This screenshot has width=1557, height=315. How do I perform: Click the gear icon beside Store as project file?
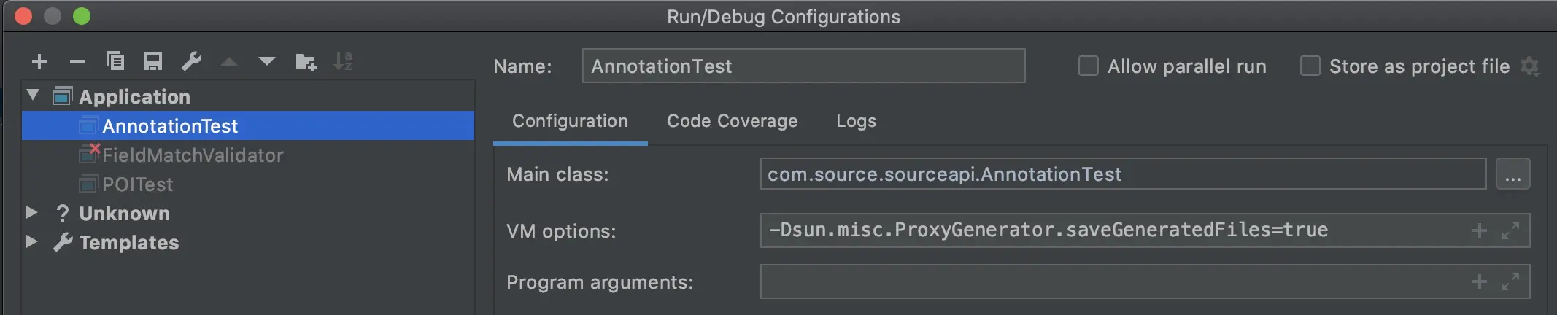(x=1530, y=66)
